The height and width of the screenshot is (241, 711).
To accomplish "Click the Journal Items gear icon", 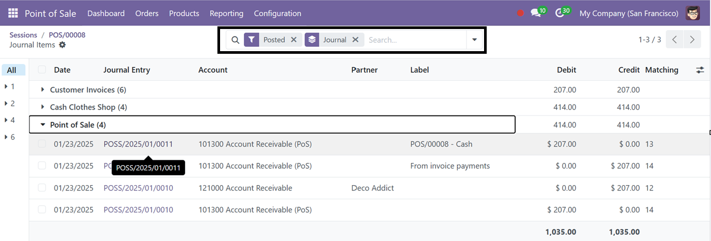I will (x=62, y=45).
